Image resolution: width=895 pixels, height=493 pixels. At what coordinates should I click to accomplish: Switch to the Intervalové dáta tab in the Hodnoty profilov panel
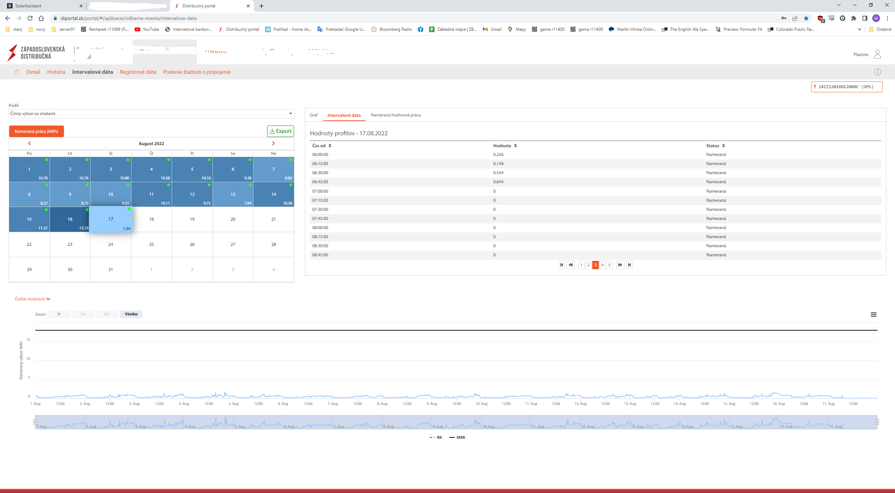tap(344, 115)
